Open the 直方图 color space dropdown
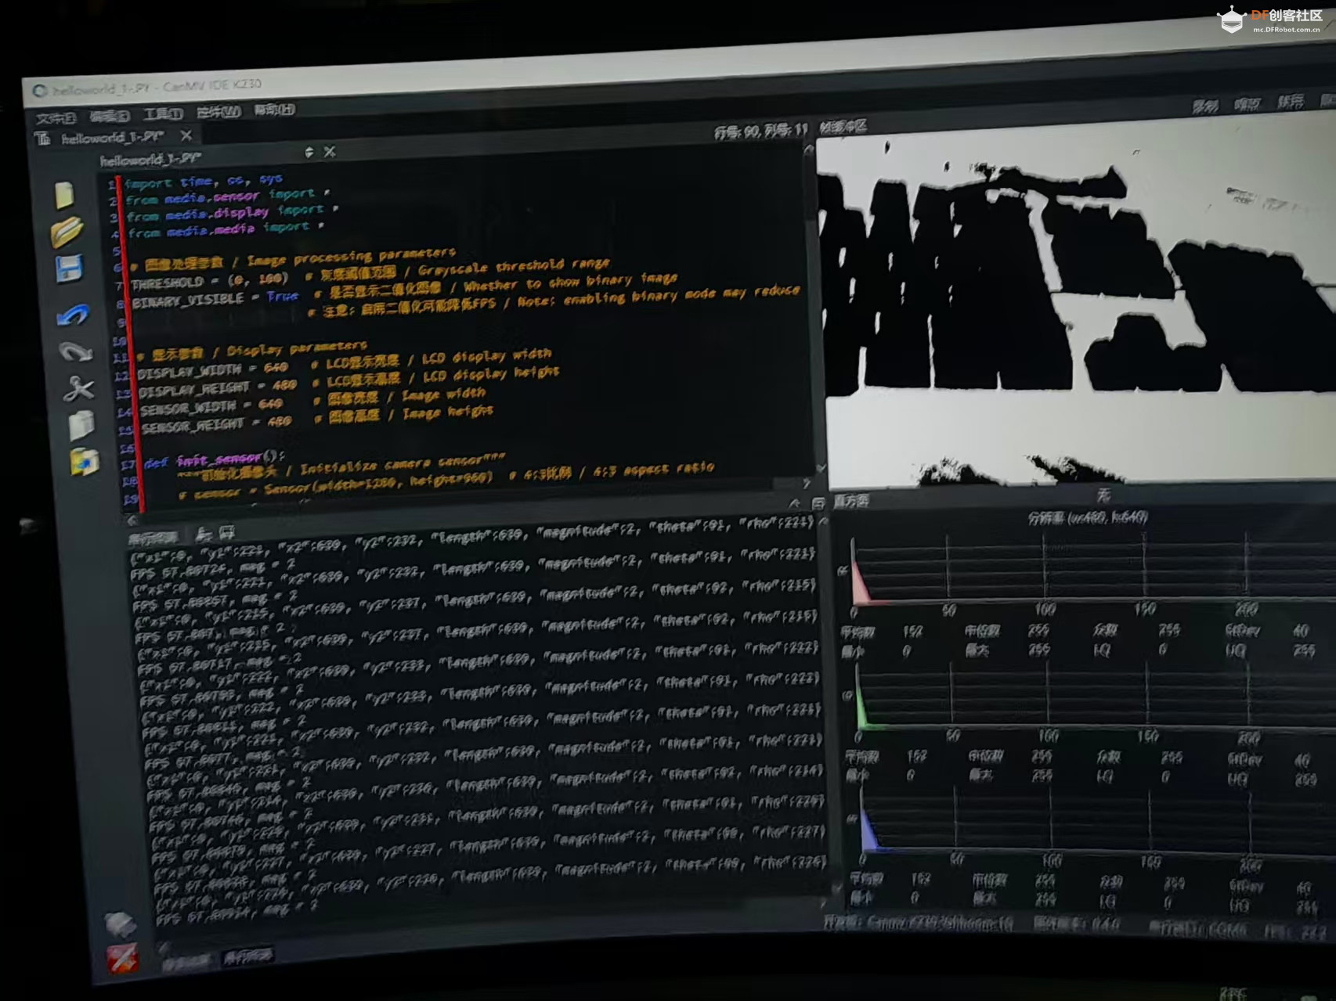 tap(1103, 495)
